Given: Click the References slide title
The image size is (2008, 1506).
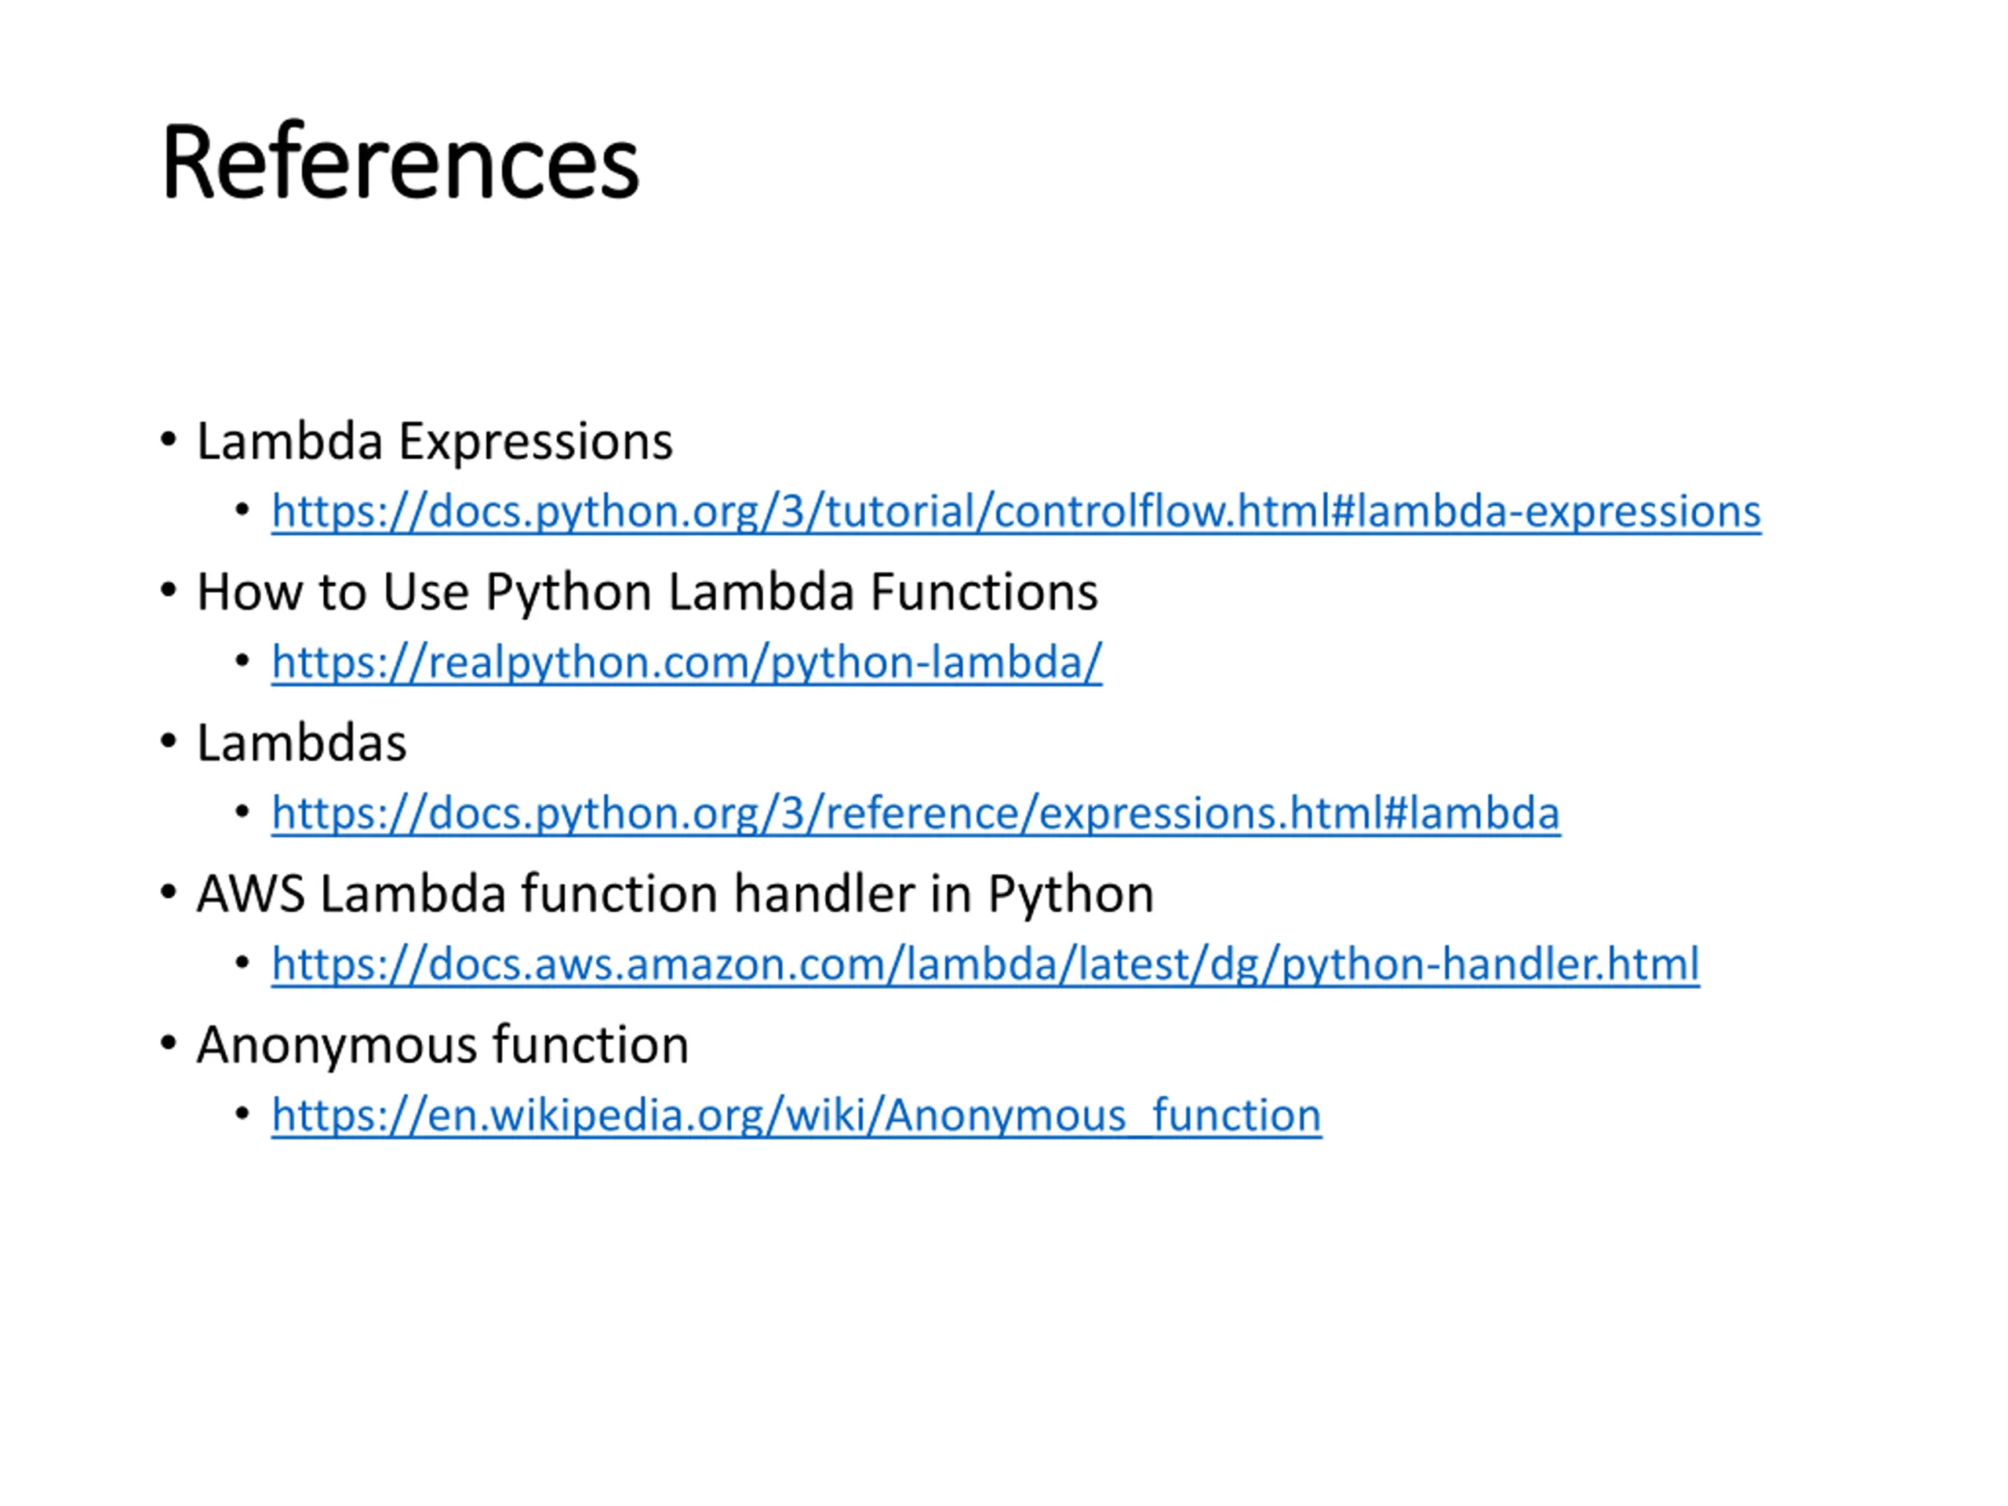Looking at the screenshot, I should (x=400, y=162).
